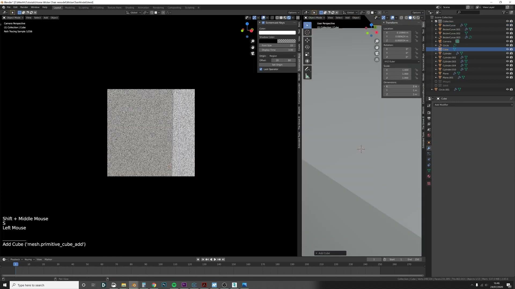Hide BezierCurve object via eye icon
515x289 pixels.
[507, 25]
